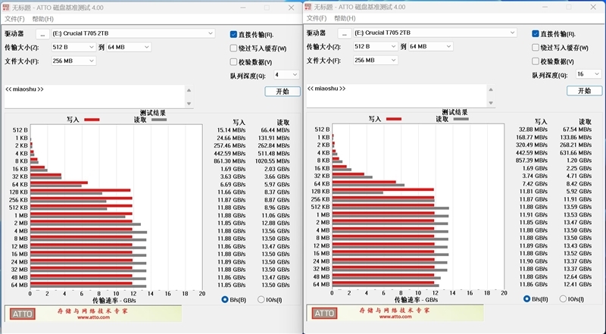
Task: Click ATTO app icon in left window title bar
Action: click(6, 8)
